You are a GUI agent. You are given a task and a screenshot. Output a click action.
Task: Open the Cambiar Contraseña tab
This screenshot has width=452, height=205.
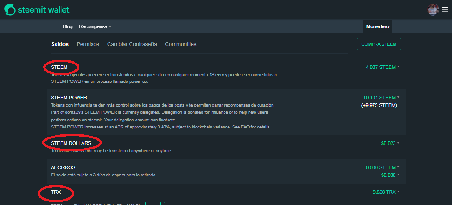click(x=132, y=44)
